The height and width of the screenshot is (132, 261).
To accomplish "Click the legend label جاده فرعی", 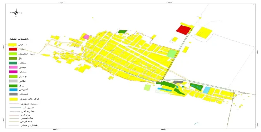I will pos(26,122).
